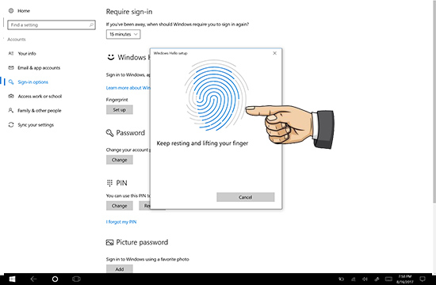
Task: Open Sync your settings page
Action: coord(36,125)
